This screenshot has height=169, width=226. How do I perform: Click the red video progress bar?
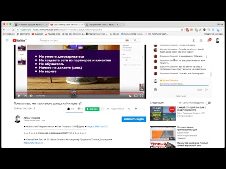tap(80, 92)
